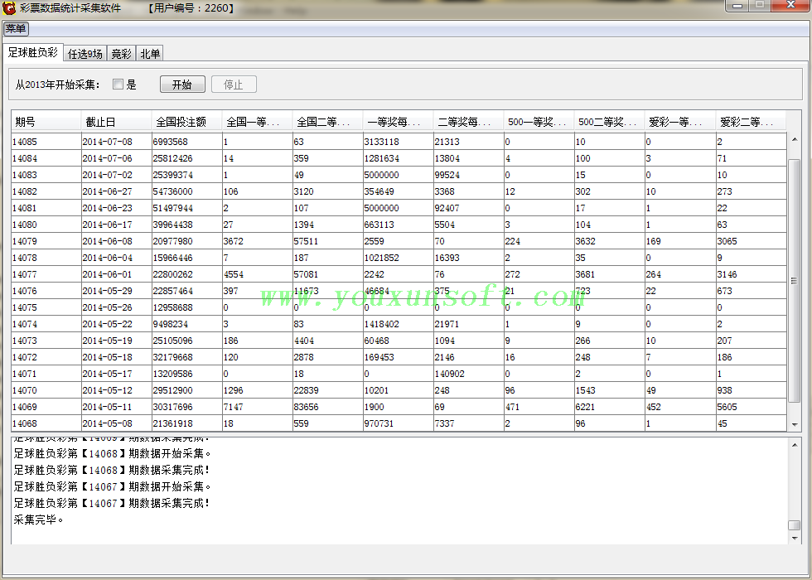Click bet amount cell 6993568

tap(187, 142)
